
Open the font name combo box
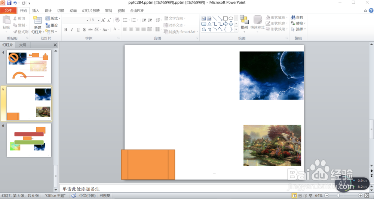pos(76,20)
